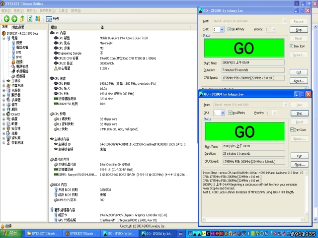The image size is (318, 238).
Task: Open CPU dropdown in lower SP2004 window
Action: click(x=222, y=113)
